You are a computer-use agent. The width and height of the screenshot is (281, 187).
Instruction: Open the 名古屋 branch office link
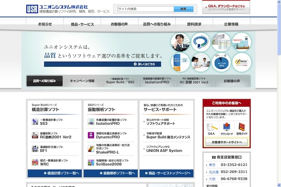[x=214, y=172]
